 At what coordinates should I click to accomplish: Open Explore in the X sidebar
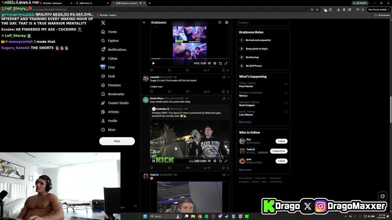(x=110, y=41)
